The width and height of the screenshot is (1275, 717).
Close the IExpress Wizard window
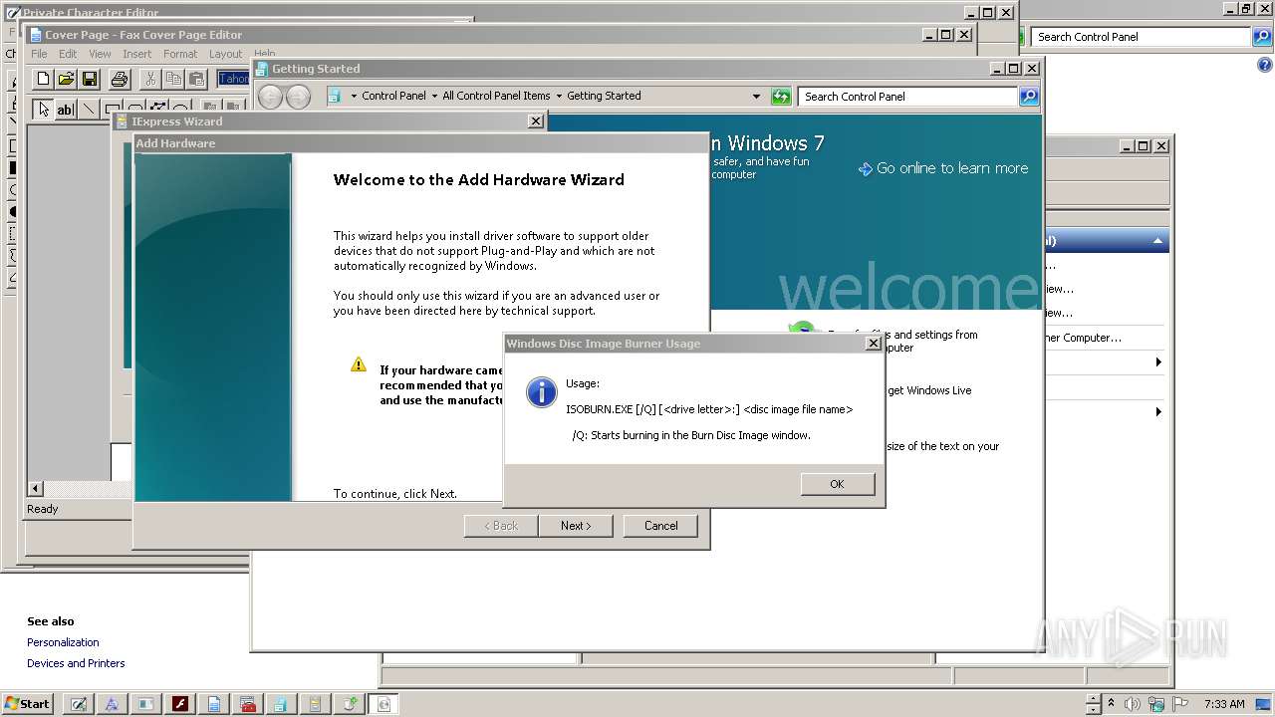(535, 121)
